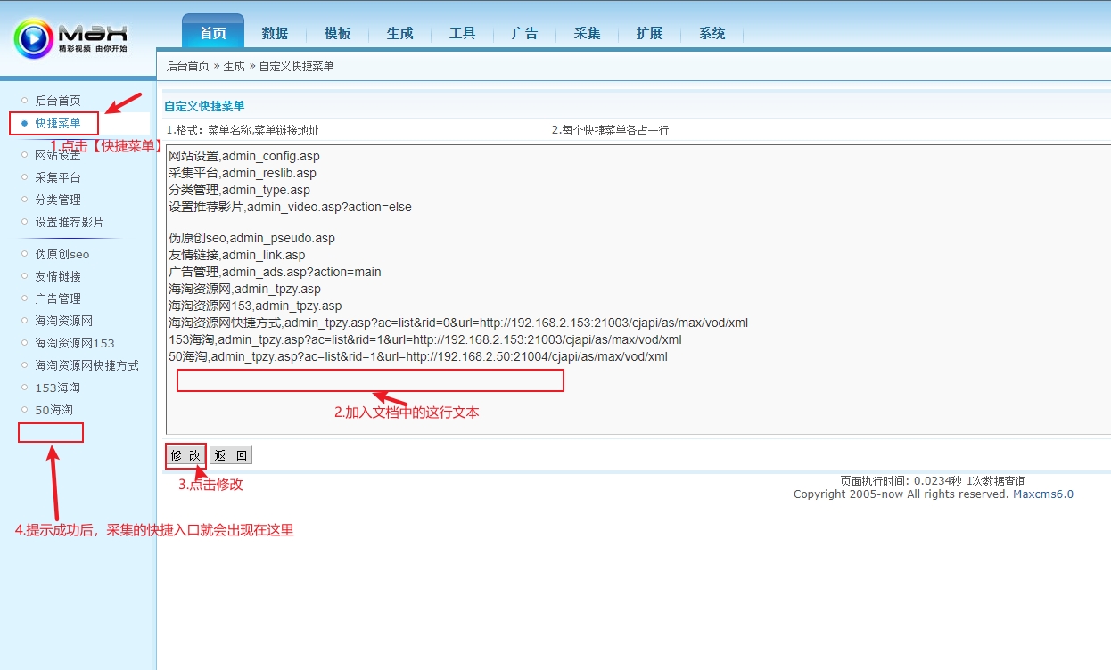1111x670 pixels.
Task: Open the 工具 tab
Action: point(462,34)
